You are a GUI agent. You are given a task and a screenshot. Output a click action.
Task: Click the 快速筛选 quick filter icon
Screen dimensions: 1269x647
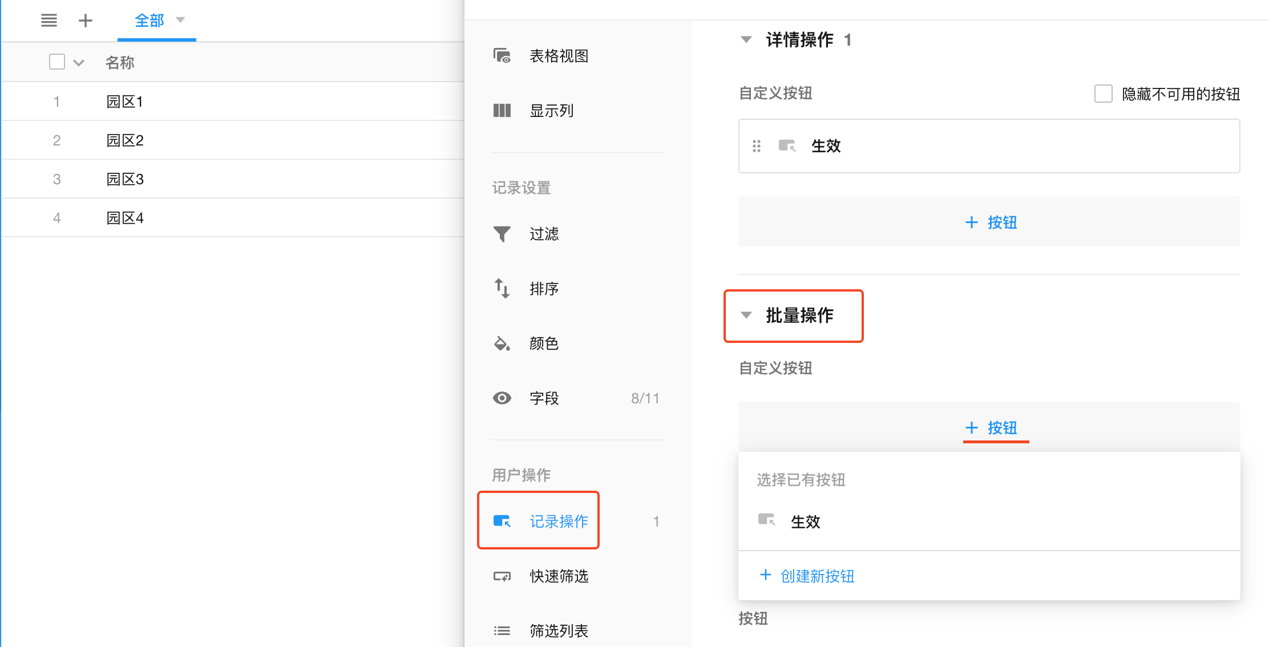click(502, 576)
